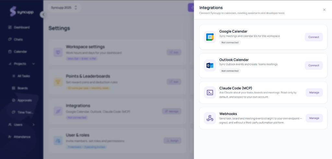Viewport: 332px width, 159px height.
Task: Click the 'Outlook Calendar' card title
Action: coord(234,60)
